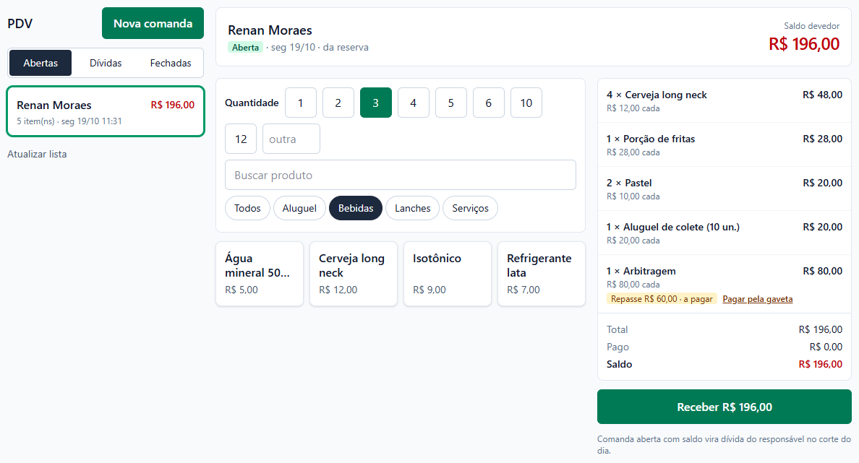
Task: Filter products by Todos
Action: 247,208
